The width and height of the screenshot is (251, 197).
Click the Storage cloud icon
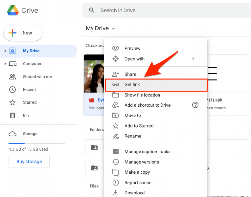click(12, 134)
